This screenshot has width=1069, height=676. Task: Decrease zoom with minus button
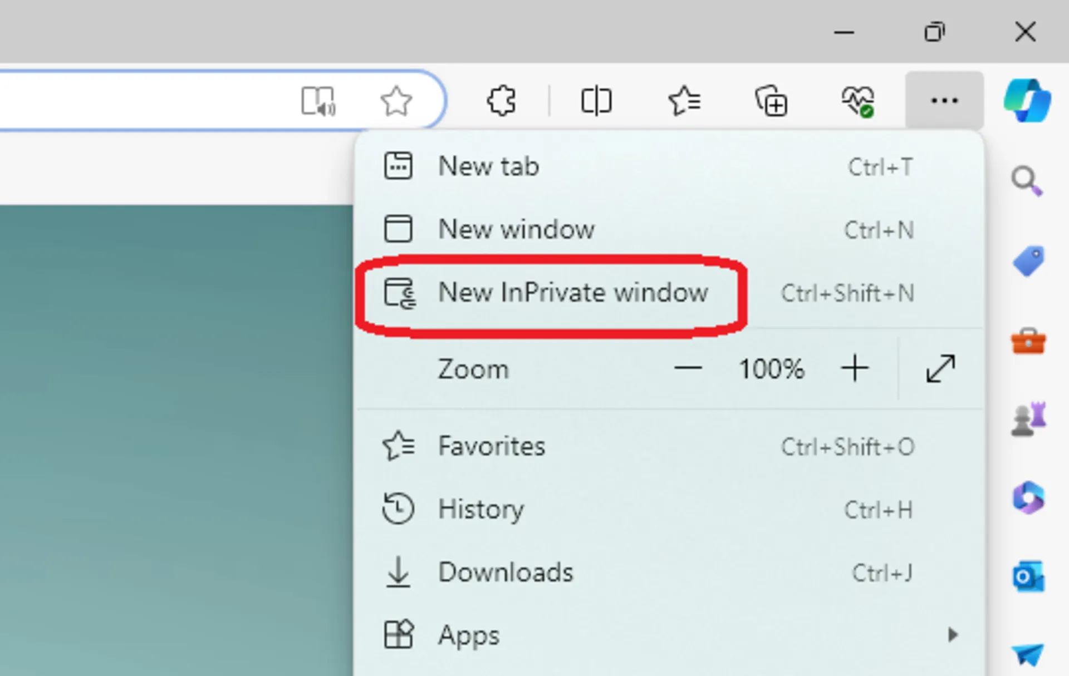click(x=688, y=368)
